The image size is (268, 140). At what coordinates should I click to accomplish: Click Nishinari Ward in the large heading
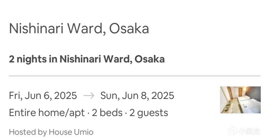(57, 29)
